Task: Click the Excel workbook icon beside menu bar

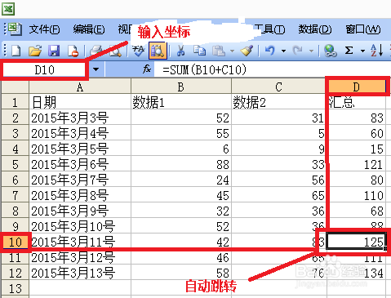Action: pyautogui.click(x=15, y=29)
